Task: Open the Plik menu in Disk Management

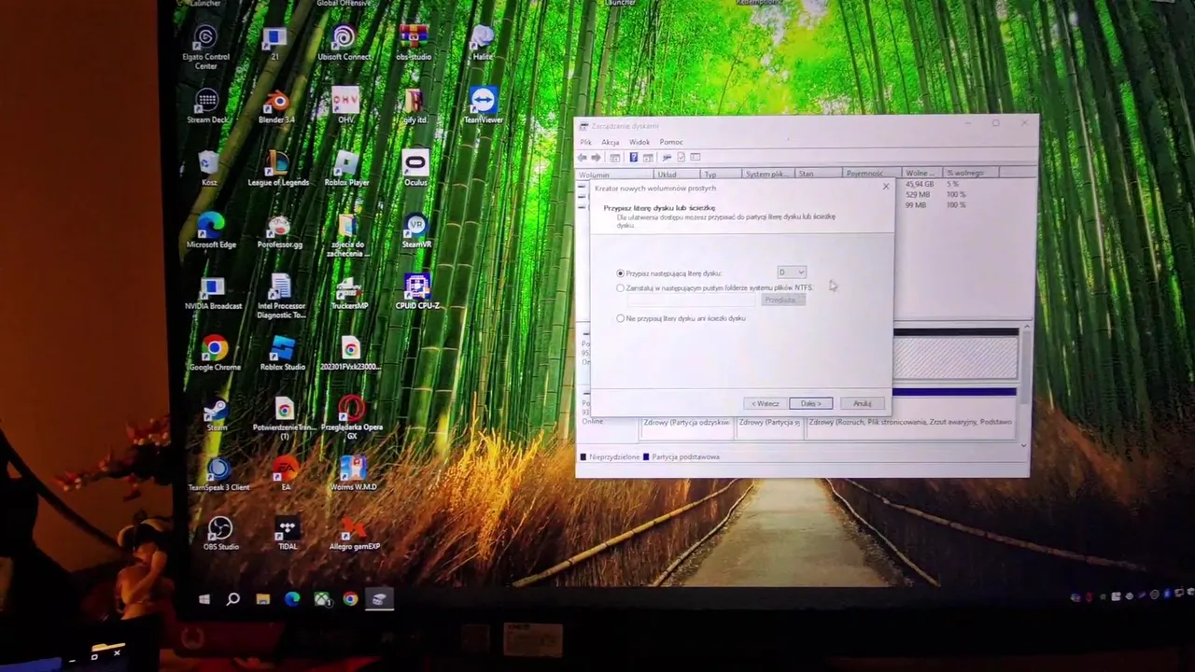Action: point(586,142)
